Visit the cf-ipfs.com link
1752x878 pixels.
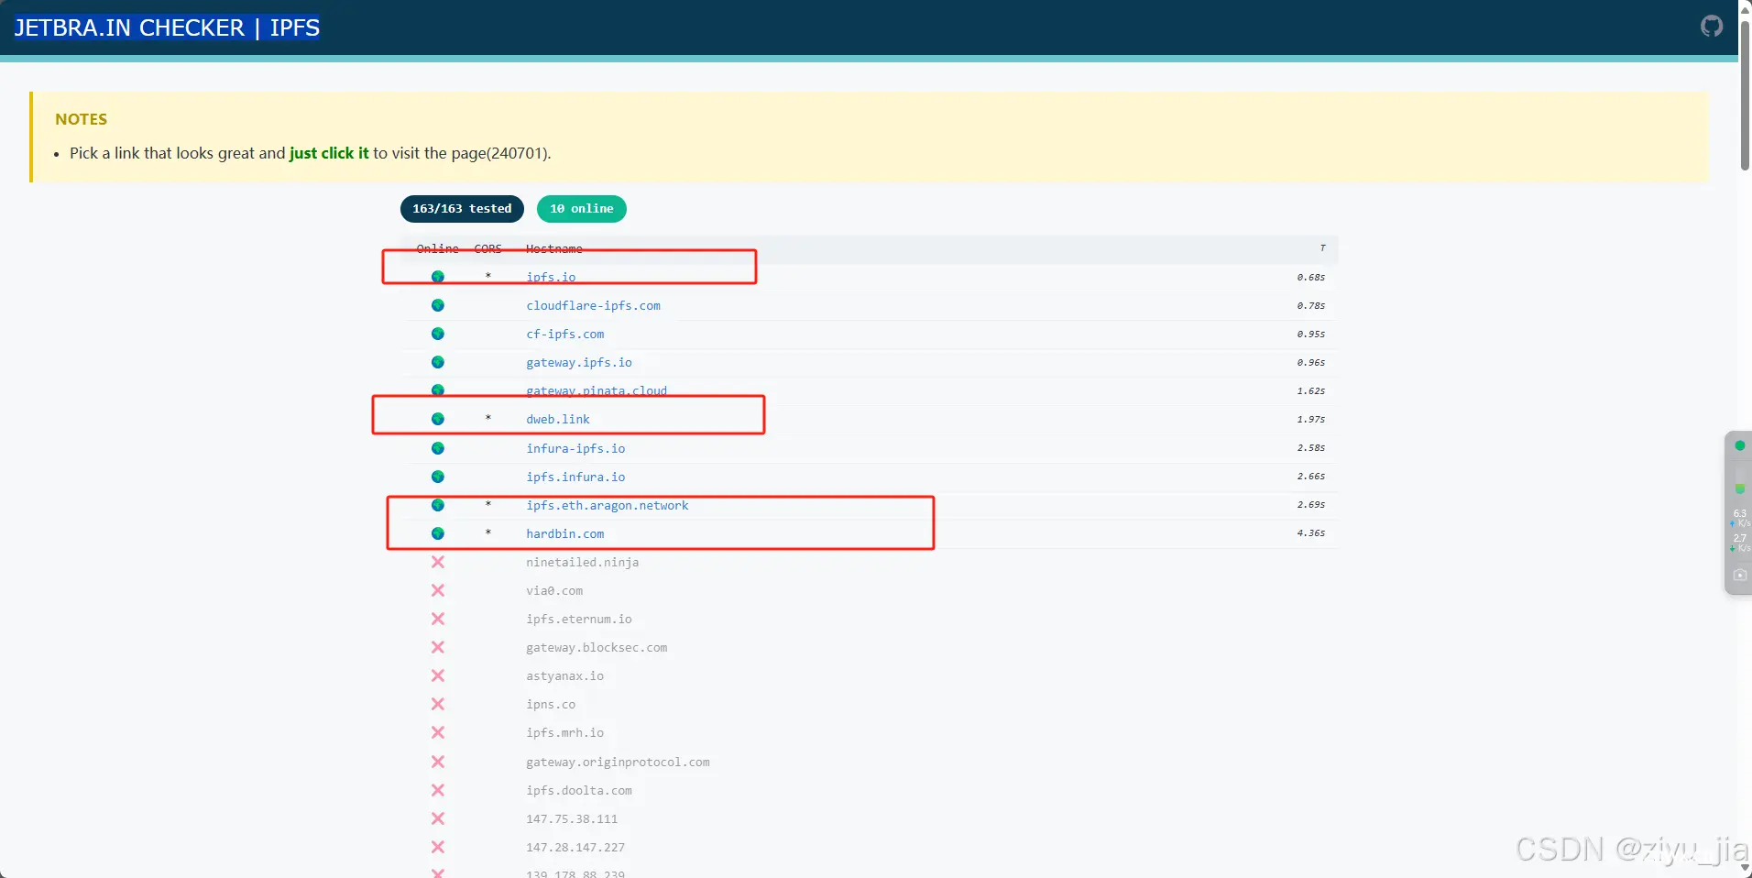pos(564,334)
